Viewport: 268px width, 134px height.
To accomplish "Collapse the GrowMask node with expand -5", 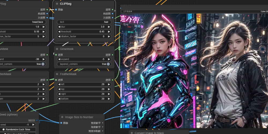I will click(x=57, y=49).
